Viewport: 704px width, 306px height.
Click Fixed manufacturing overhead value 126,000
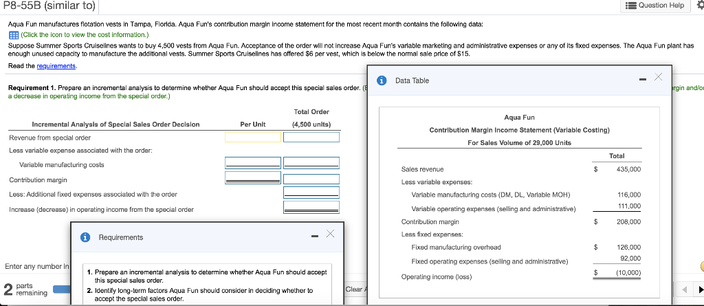tap(630, 247)
